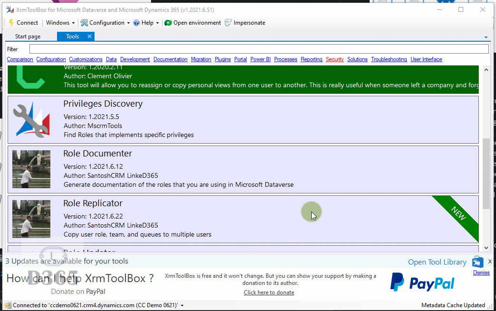Filter tools by Data category
The image size is (496, 311).
[111, 59]
